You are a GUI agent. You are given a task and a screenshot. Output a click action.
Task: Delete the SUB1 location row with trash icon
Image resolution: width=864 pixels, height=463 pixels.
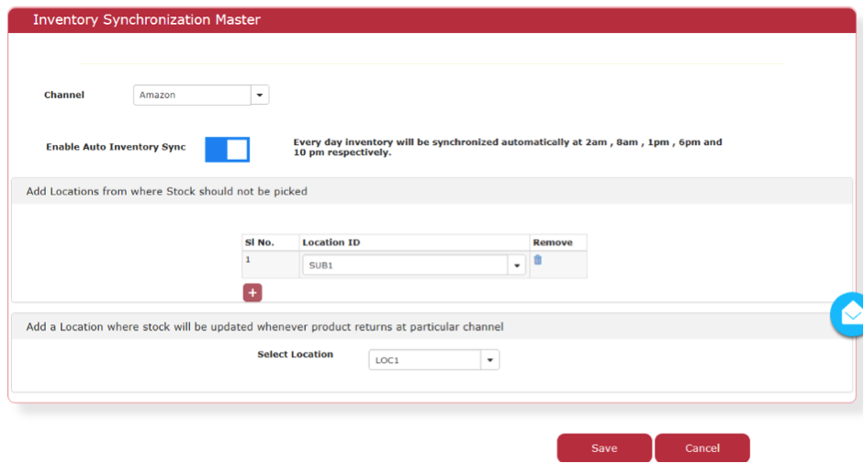coord(538,260)
